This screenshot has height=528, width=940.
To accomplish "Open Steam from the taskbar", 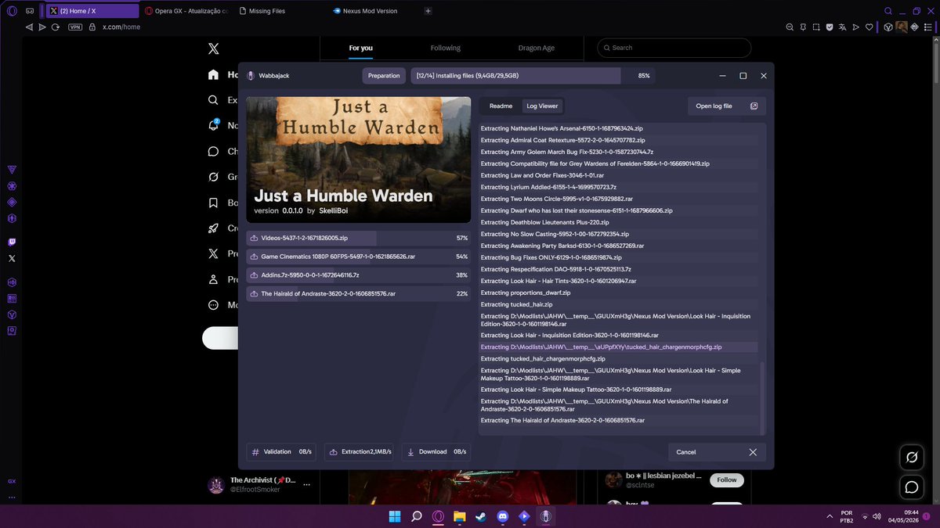I will pyautogui.click(x=481, y=516).
